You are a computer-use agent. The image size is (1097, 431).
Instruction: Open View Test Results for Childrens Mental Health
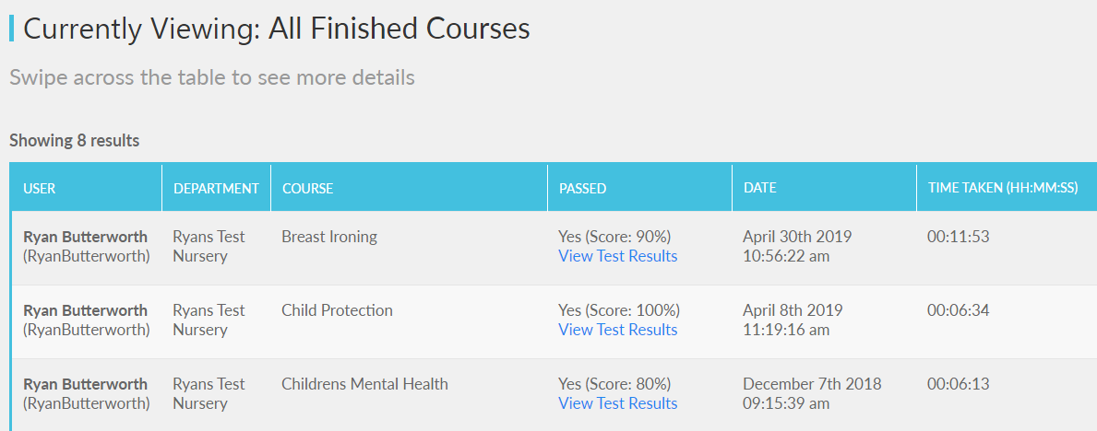tap(617, 403)
